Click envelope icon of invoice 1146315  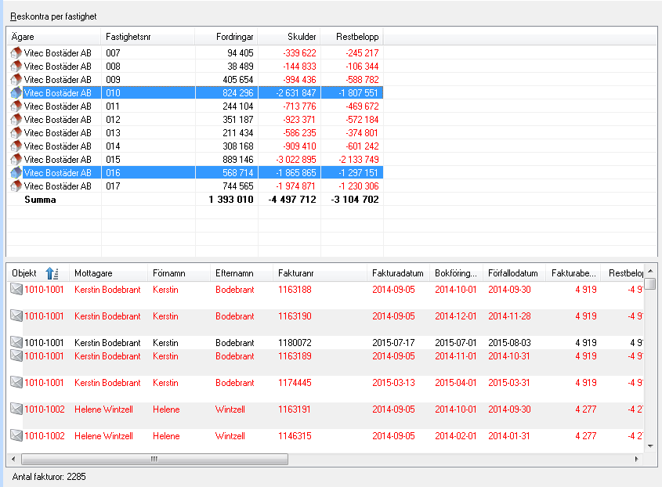coord(16,435)
